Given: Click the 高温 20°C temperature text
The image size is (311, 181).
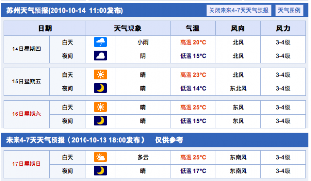Looking at the screenshot, I should 193,42.
